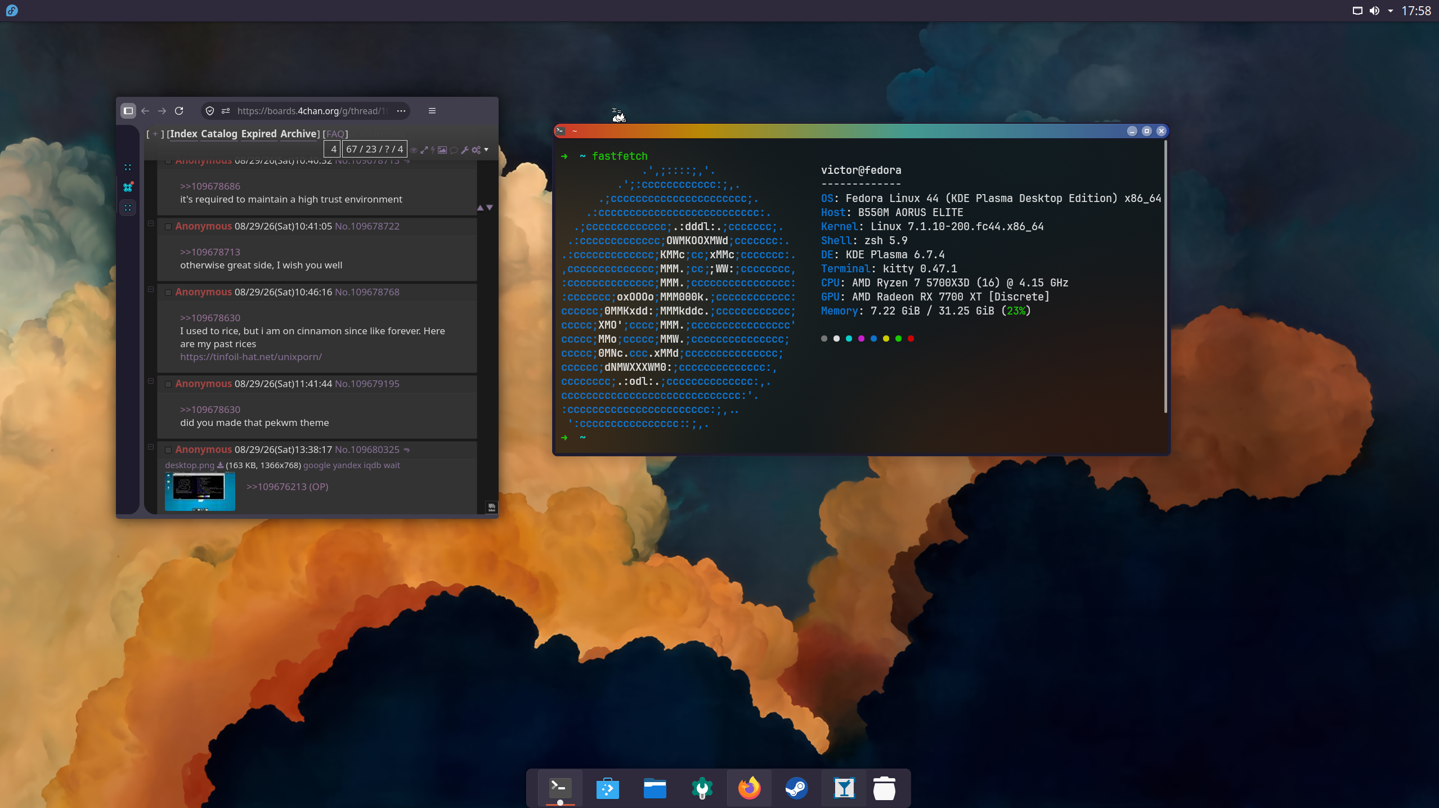Click the 67 / 23 / ? / 4 thread stats box

tap(375, 149)
